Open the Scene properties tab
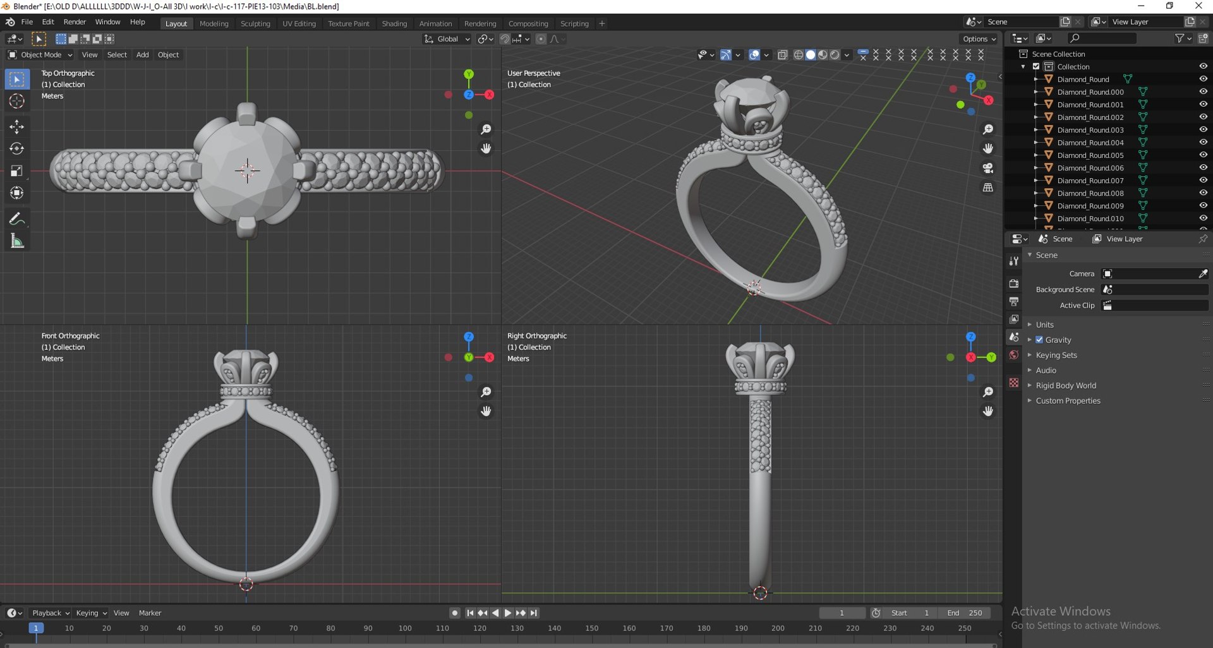1213x648 pixels. (x=1014, y=337)
